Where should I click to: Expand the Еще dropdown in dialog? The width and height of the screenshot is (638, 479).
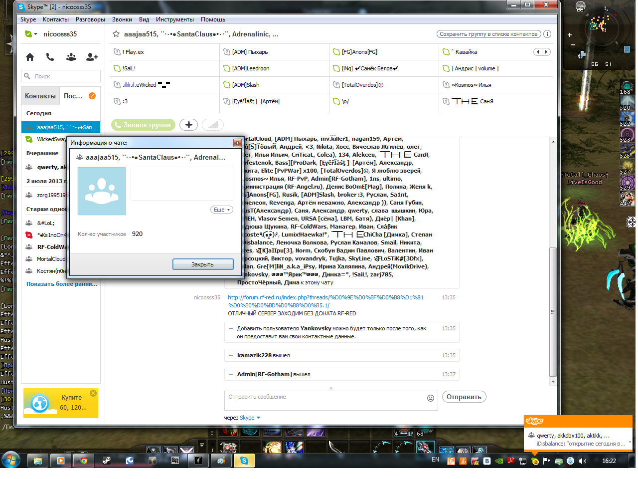222,210
